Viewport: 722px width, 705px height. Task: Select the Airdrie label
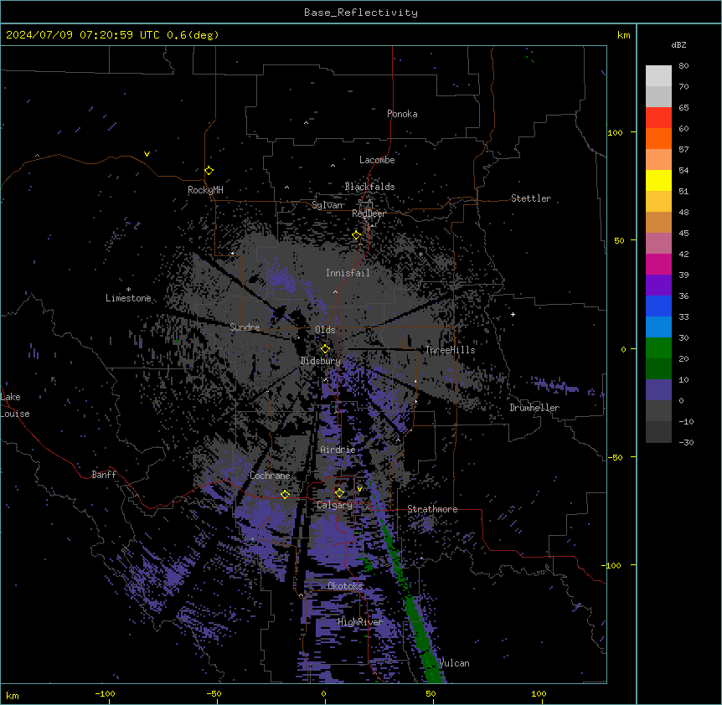(x=338, y=450)
